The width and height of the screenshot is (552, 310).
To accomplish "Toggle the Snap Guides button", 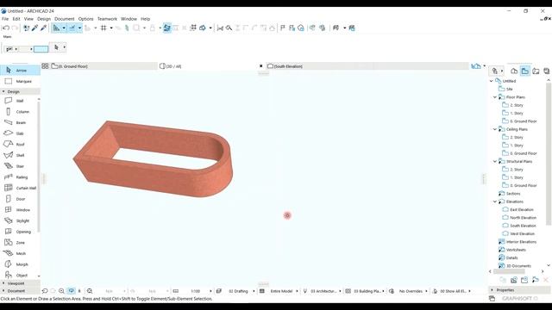I will click(x=72, y=28).
